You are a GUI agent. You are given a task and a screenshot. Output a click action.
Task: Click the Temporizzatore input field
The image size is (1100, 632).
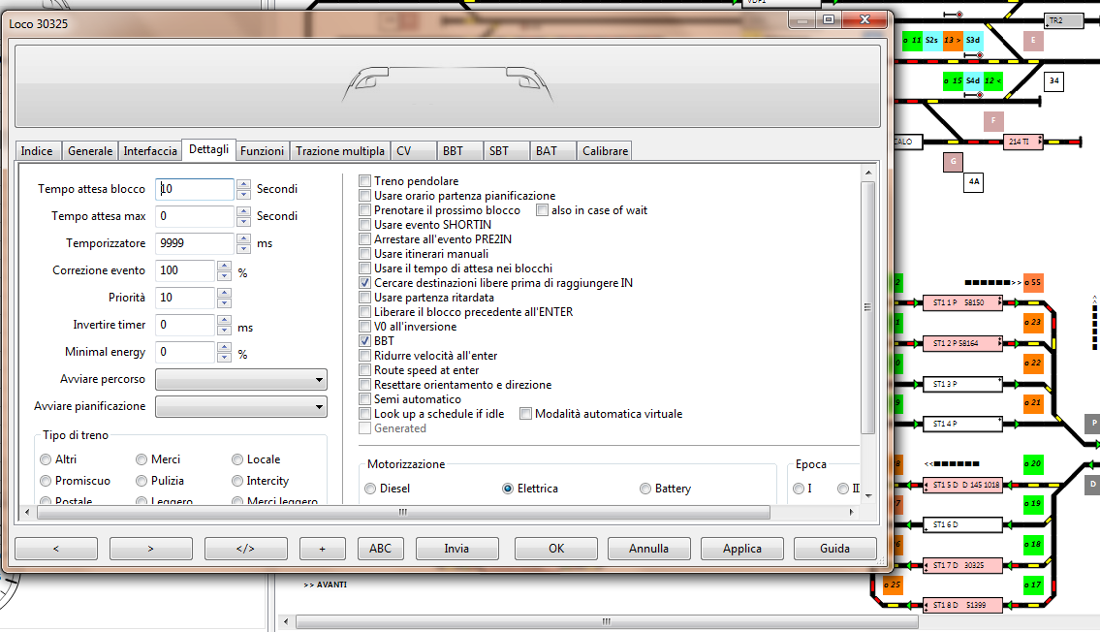[195, 243]
